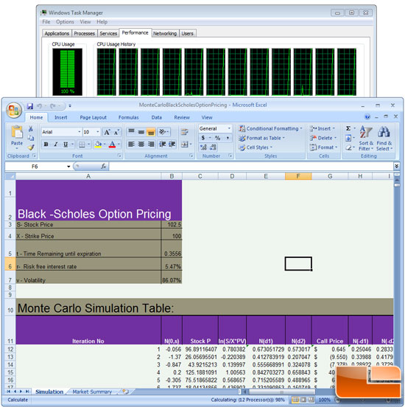Open the Options menu in Task Manager
This screenshot has height=407, width=405.
[65, 22]
